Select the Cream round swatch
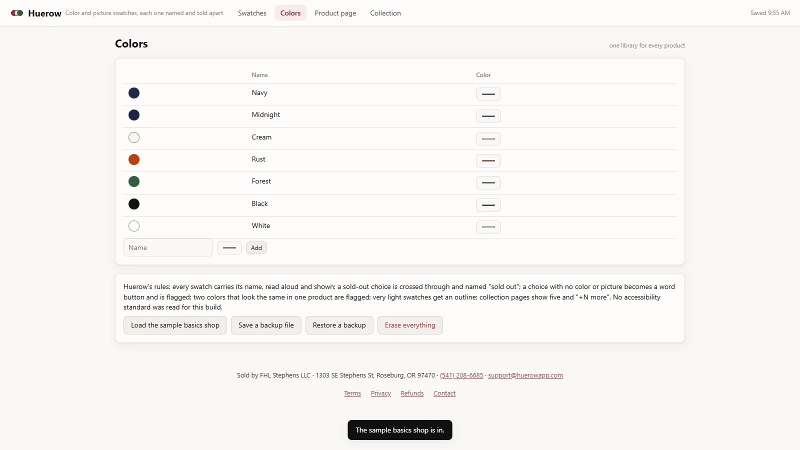This screenshot has width=800, height=450. coord(134,137)
